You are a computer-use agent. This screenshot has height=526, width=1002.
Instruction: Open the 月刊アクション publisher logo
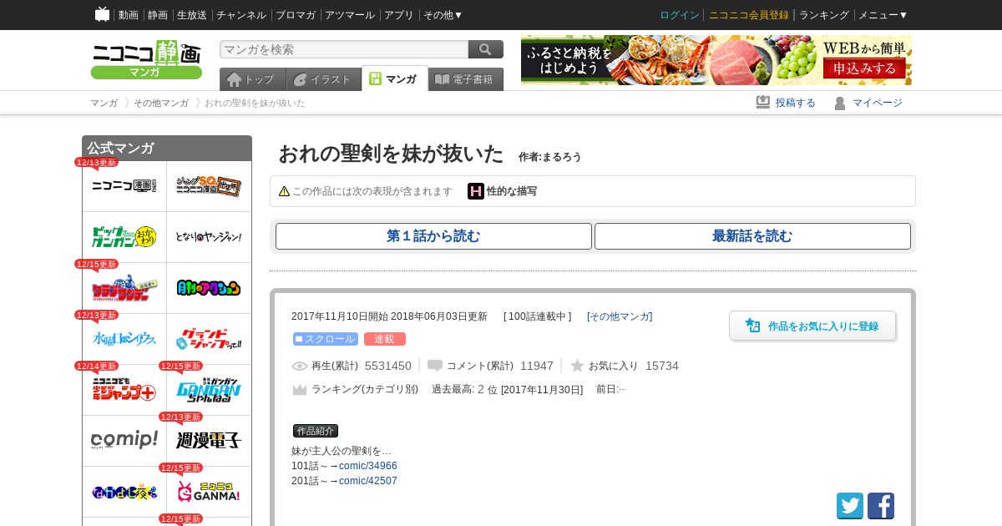(209, 288)
